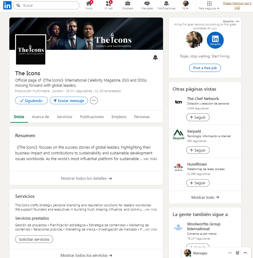Expand Servicios prestados list ver más
Viewport: 253px width, 258px height.
pyautogui.click(x=151, y=229)
